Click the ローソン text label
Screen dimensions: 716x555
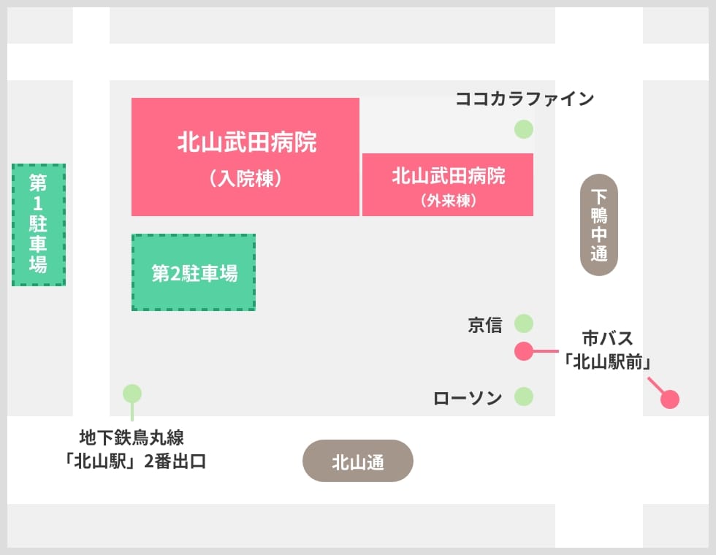pyautogui.click(x=468, y=398)
